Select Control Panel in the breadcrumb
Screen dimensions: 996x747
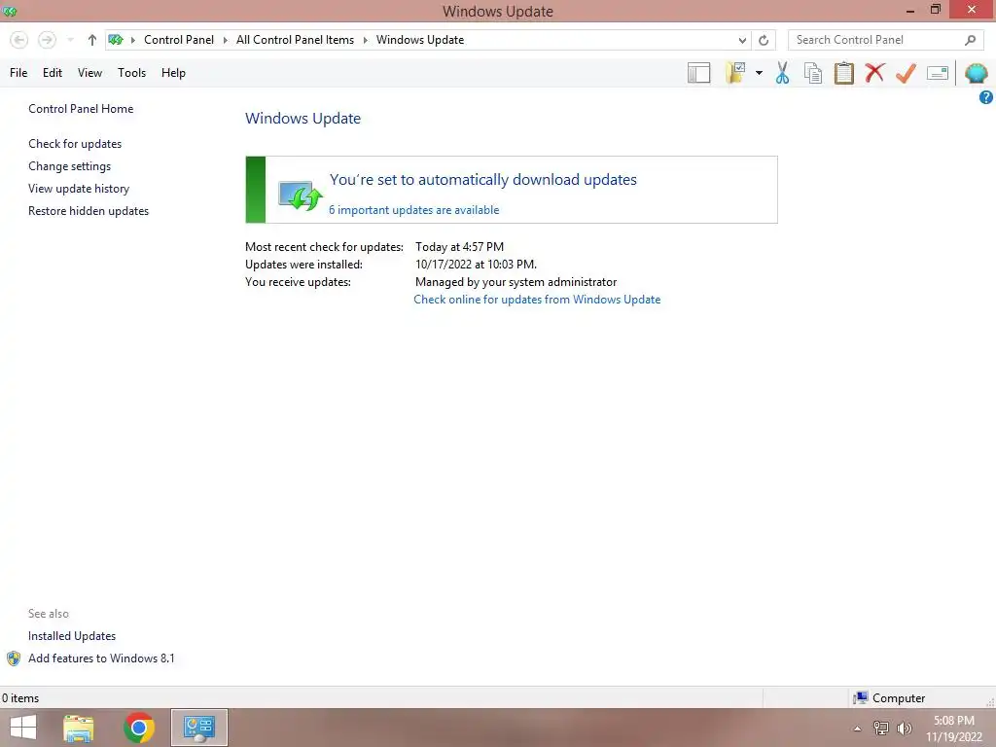tap(179, 40)
